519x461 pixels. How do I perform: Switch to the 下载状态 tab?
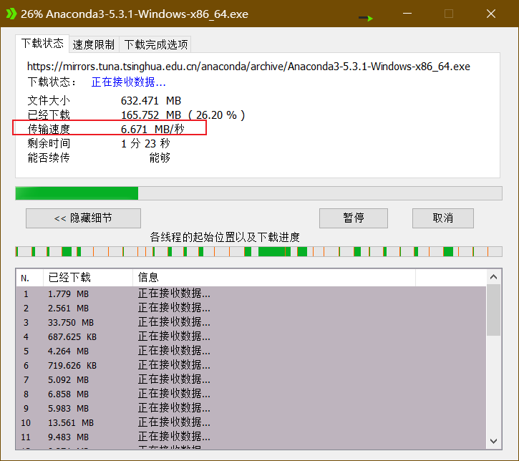point(42,44)
